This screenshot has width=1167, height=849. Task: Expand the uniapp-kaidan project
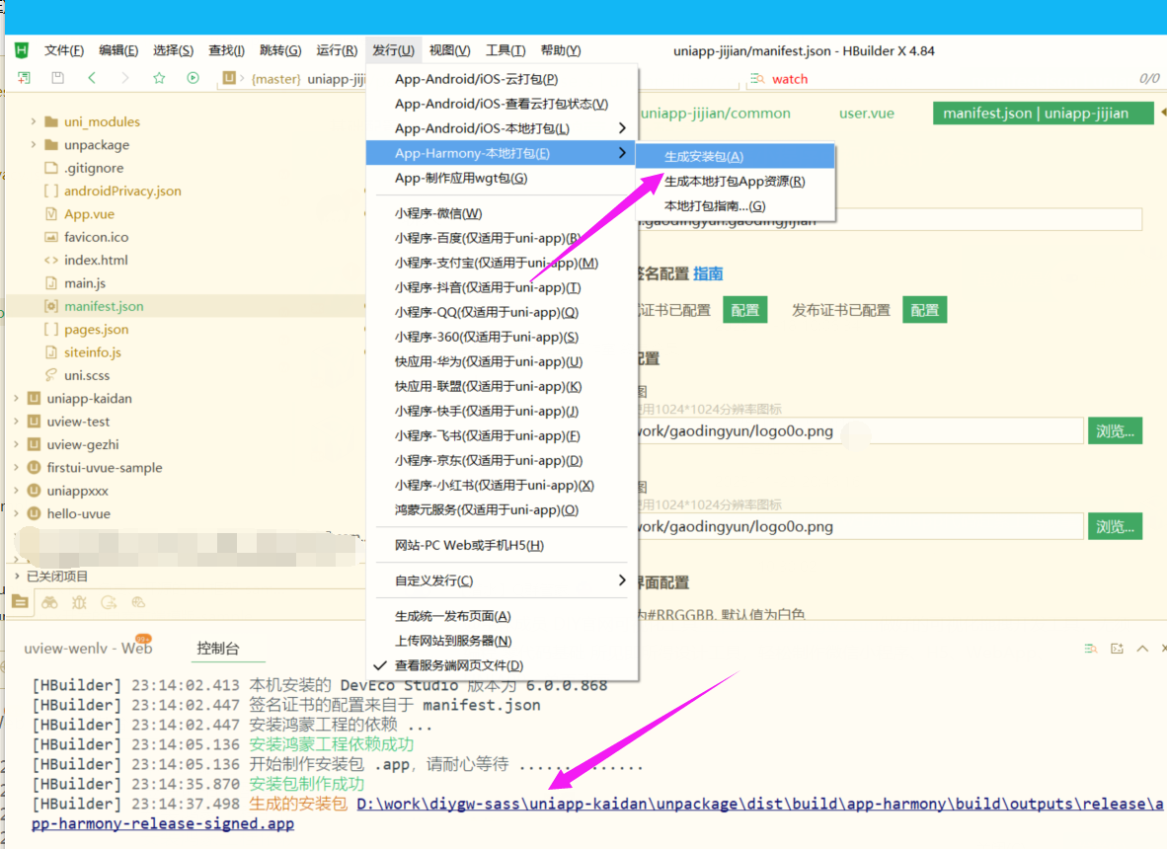click(x=17, y=398)
